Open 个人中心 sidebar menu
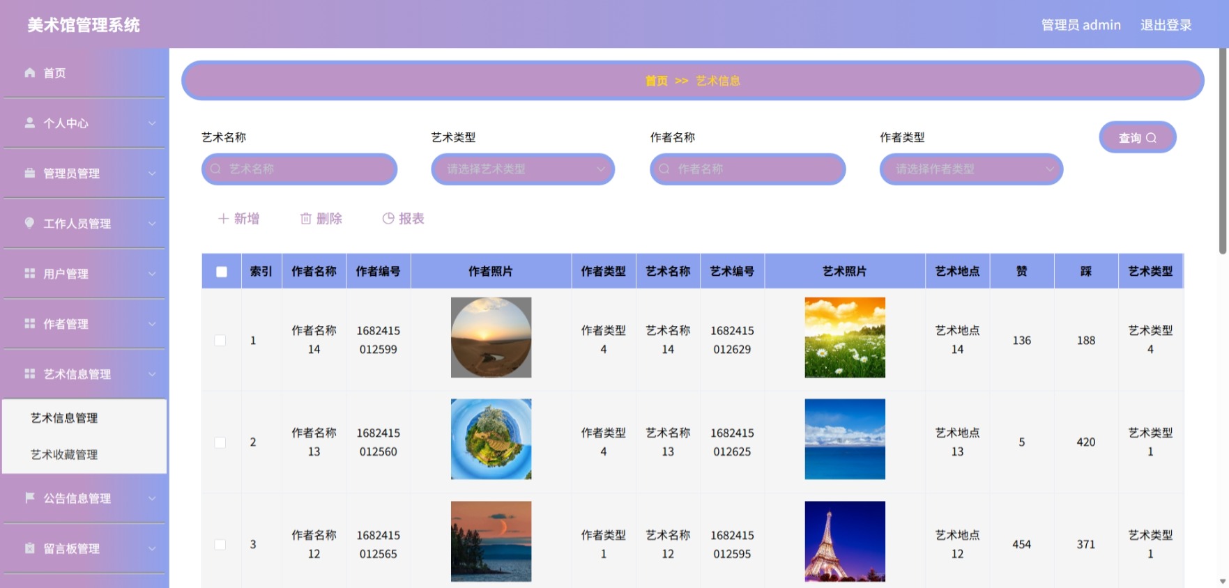Screen dimensions: 1229x588 pos(84,123)
